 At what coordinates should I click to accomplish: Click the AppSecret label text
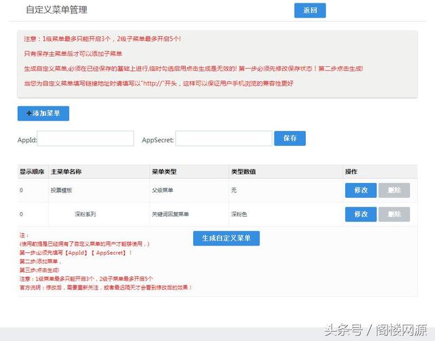(158, 140)
